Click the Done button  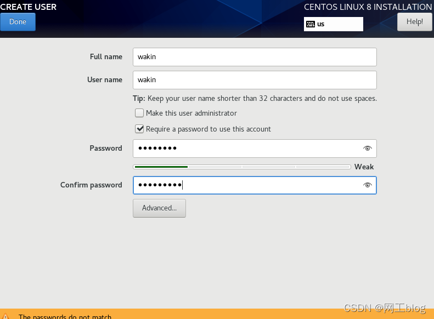click(x=18, y=22)
